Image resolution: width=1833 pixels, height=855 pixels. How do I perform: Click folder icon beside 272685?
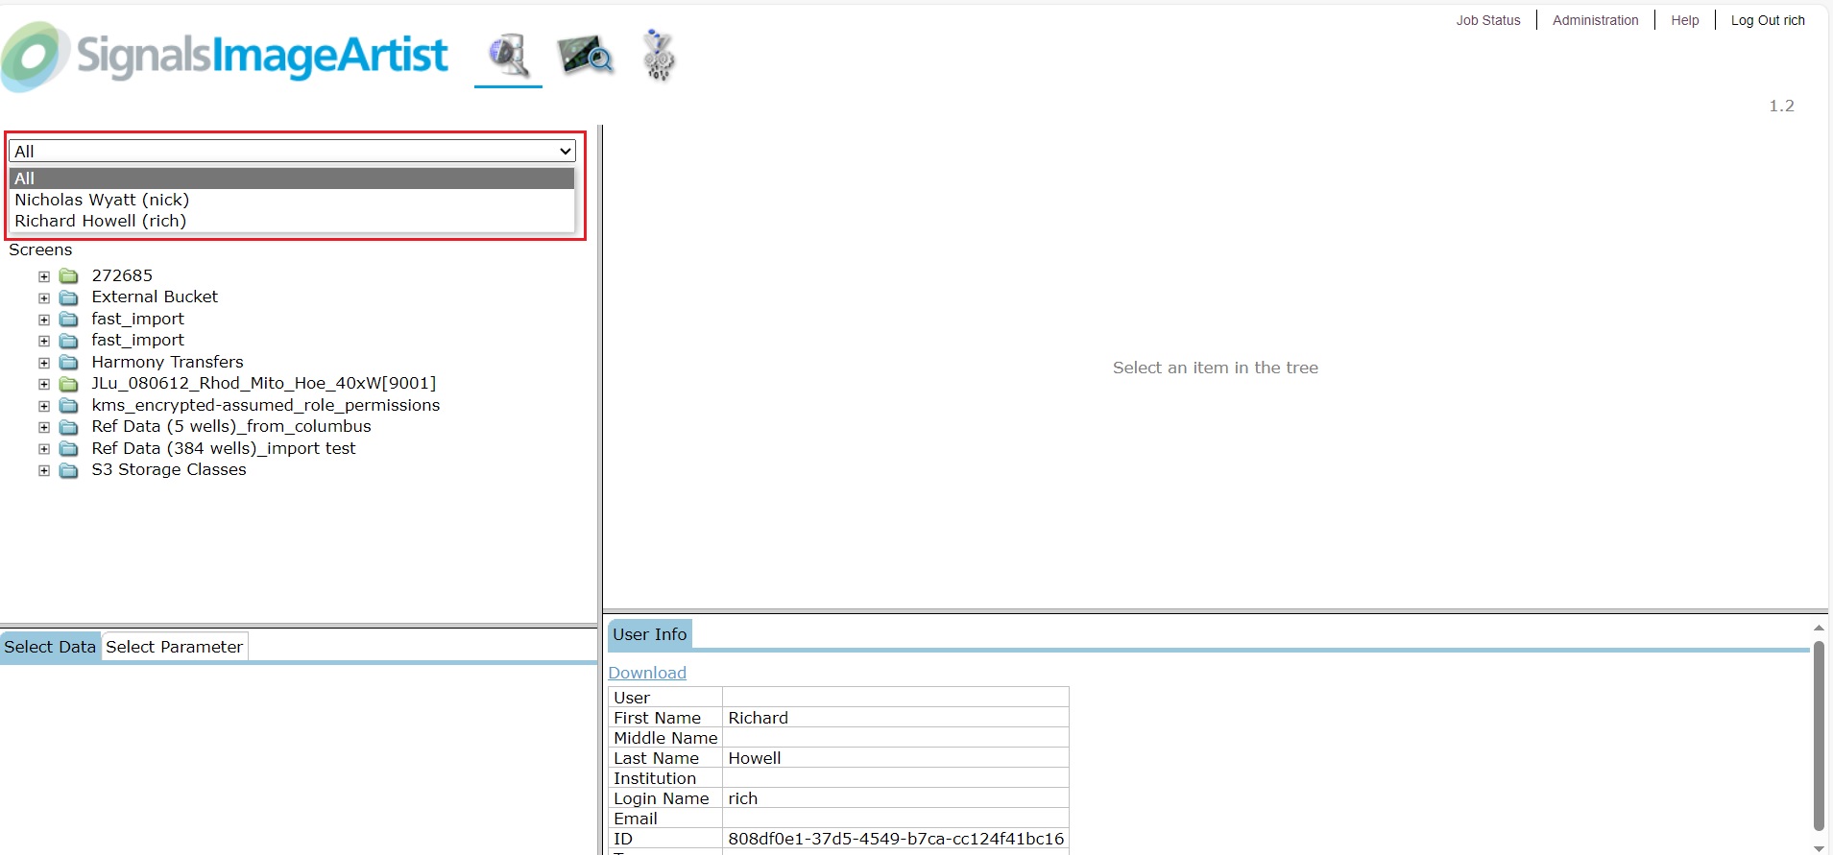(69, 276)
